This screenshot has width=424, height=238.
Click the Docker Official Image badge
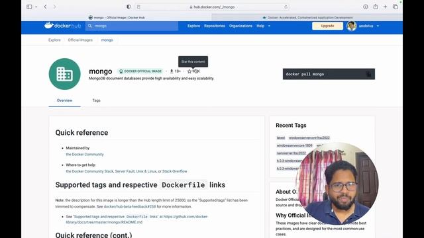click(x=140, y=71)
